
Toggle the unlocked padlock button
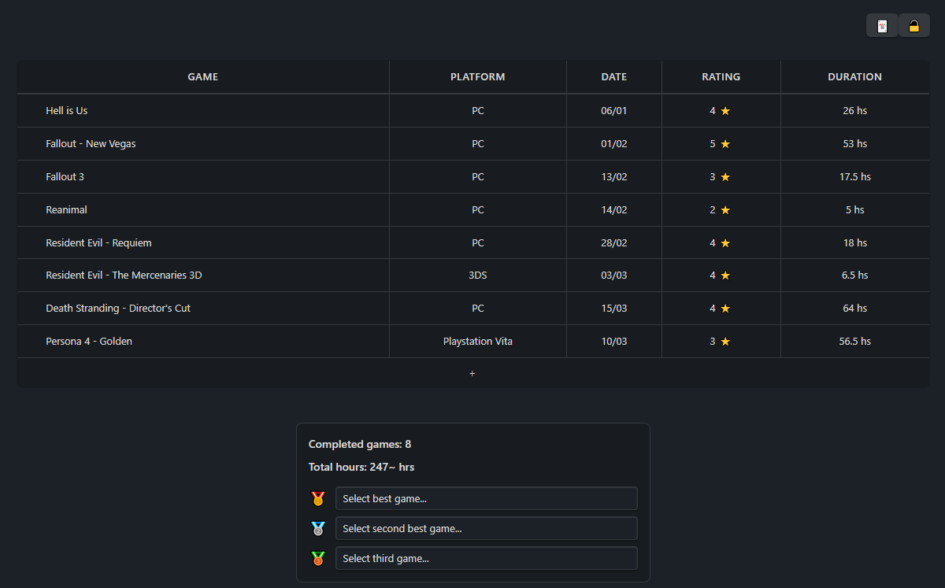click(x=914, y=26)
